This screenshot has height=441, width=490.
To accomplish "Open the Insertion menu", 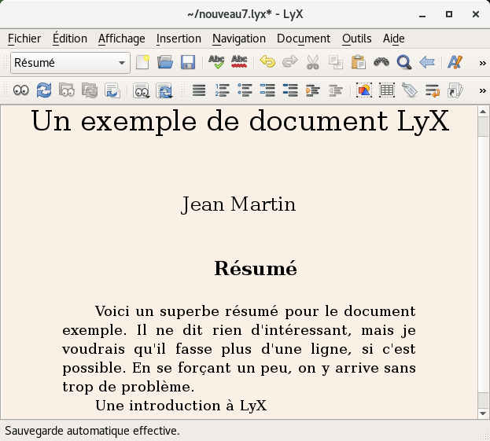I will point(179,39).
